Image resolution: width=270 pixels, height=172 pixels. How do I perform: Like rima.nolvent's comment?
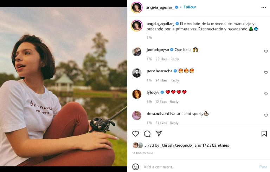click(266, 115)
